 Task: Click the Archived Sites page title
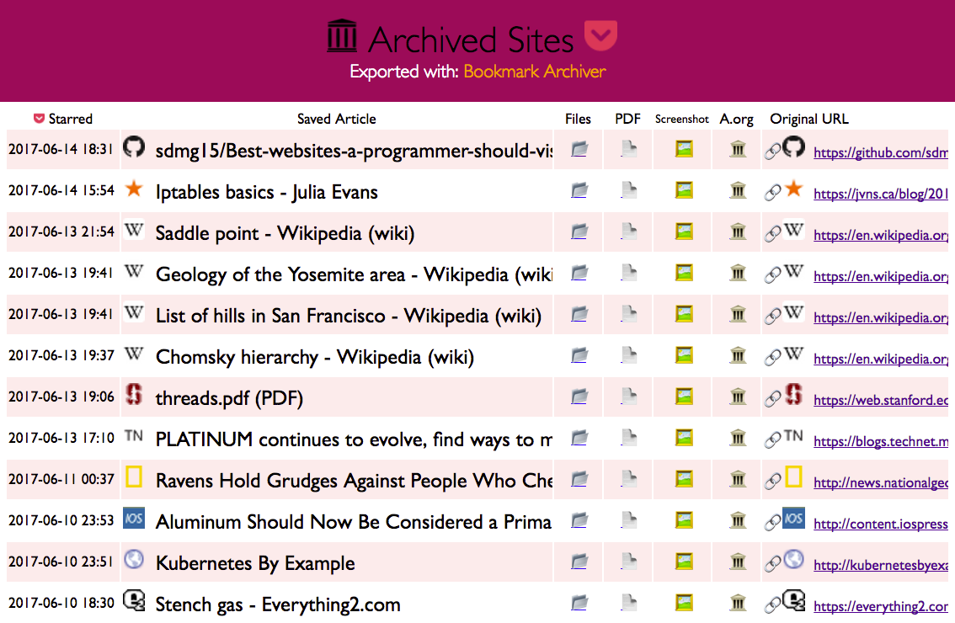(x=470, y=40)
